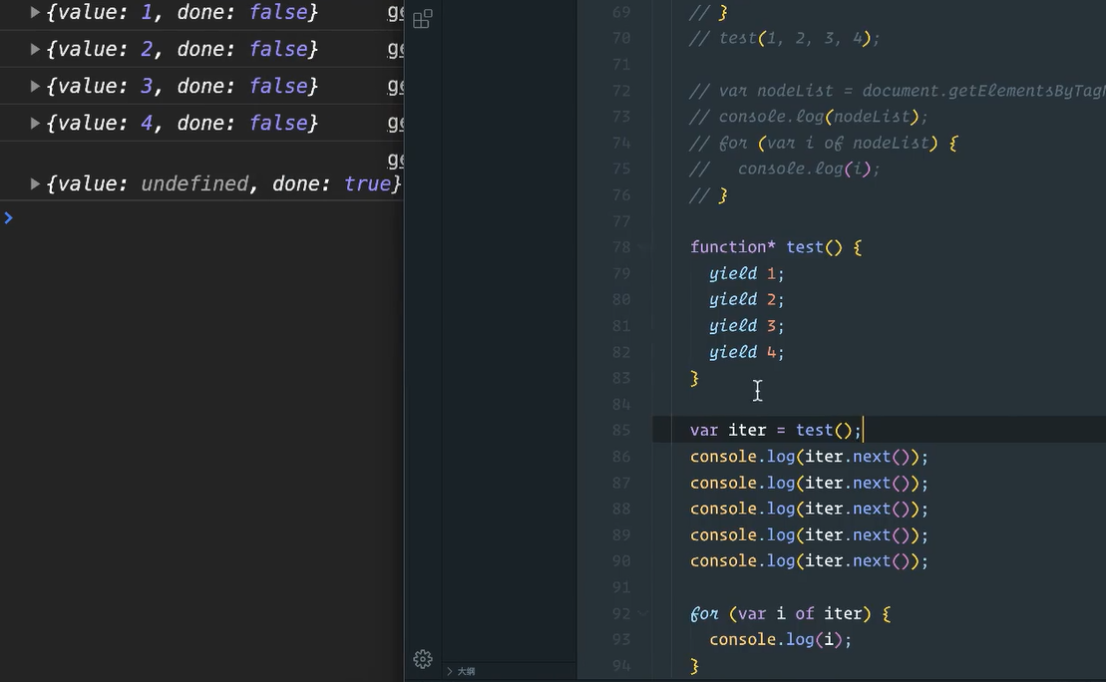
Task: Expand the {value: 1, done: false} object
Action: [x=35, y=12]
